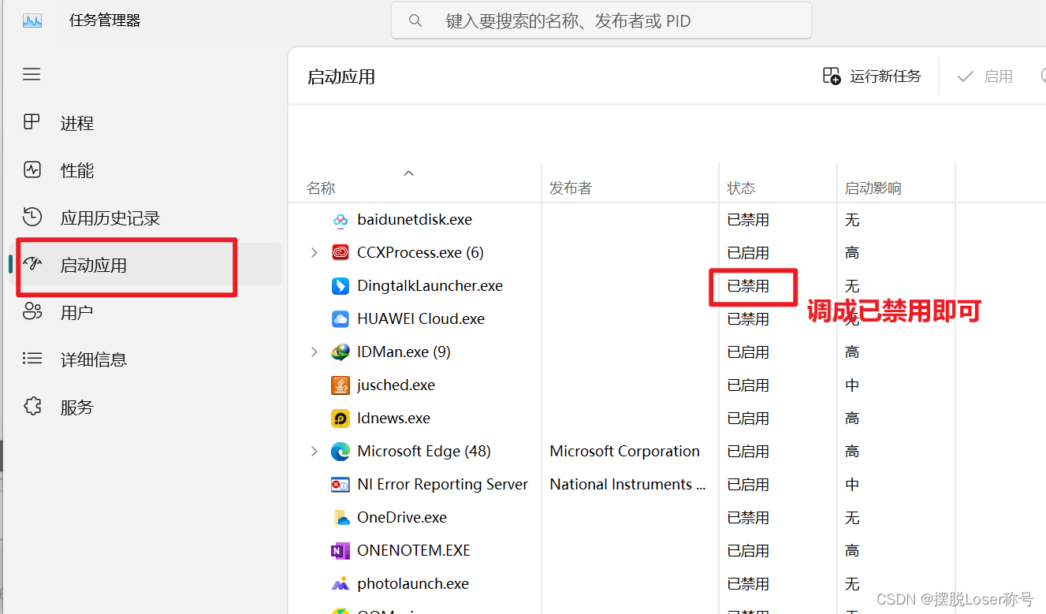
Task: Click the 详细信息 list icon
Action: coord(32,359)
